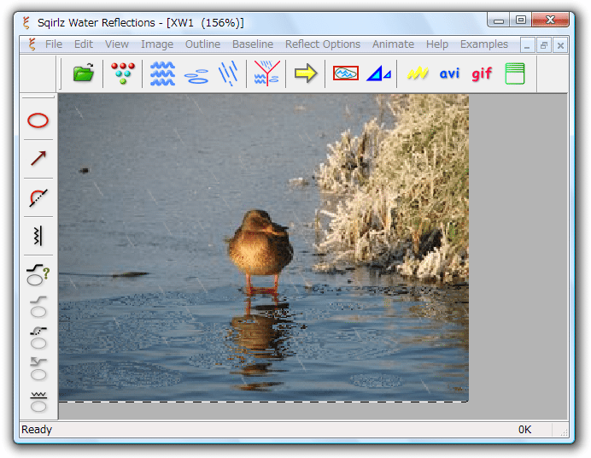The image size is (591, 458).
Task: Open the Baseline menu
Action: click(x=253, y=44)
